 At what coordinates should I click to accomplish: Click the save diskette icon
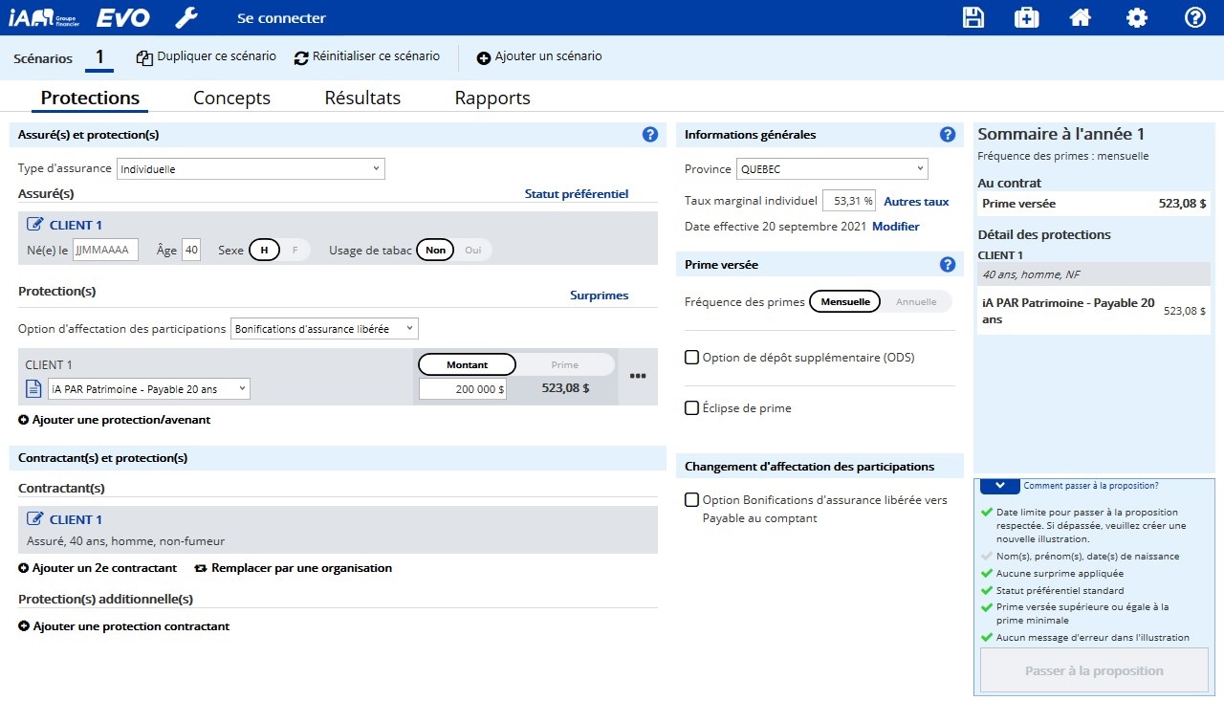click(973, 18)
